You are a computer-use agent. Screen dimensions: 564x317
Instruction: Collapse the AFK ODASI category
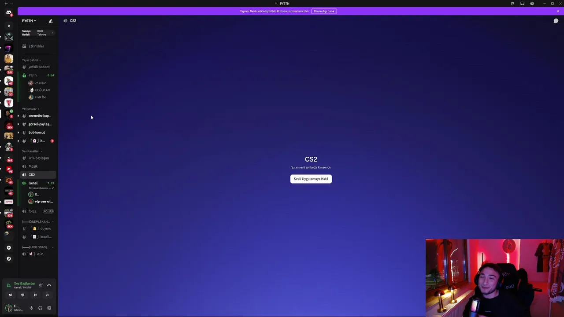click(x=38, y=247)
